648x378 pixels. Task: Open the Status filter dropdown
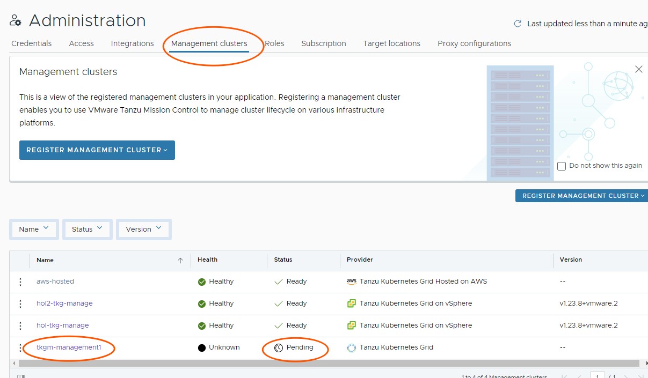point(87,229)
